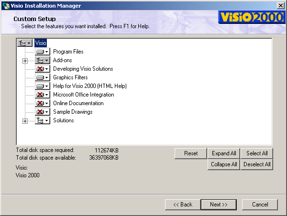Go back with the << Back button
This screenshot has width=287, height=216.
183,205
